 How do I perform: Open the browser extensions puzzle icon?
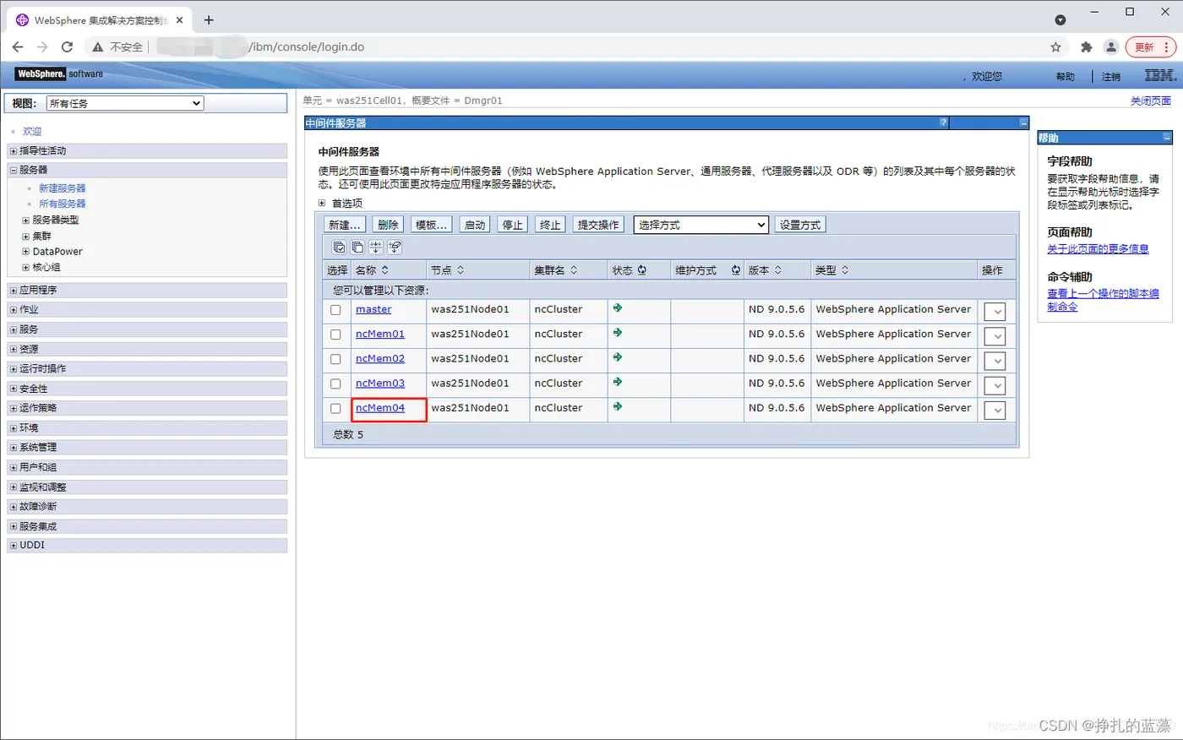click(x=1087, y=47)
